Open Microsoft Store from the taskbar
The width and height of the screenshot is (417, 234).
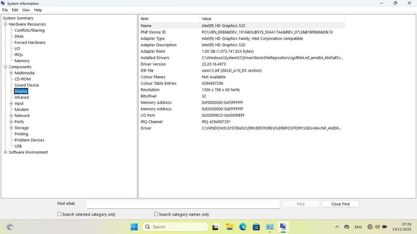pyautogui.click(x=256, y=227)
